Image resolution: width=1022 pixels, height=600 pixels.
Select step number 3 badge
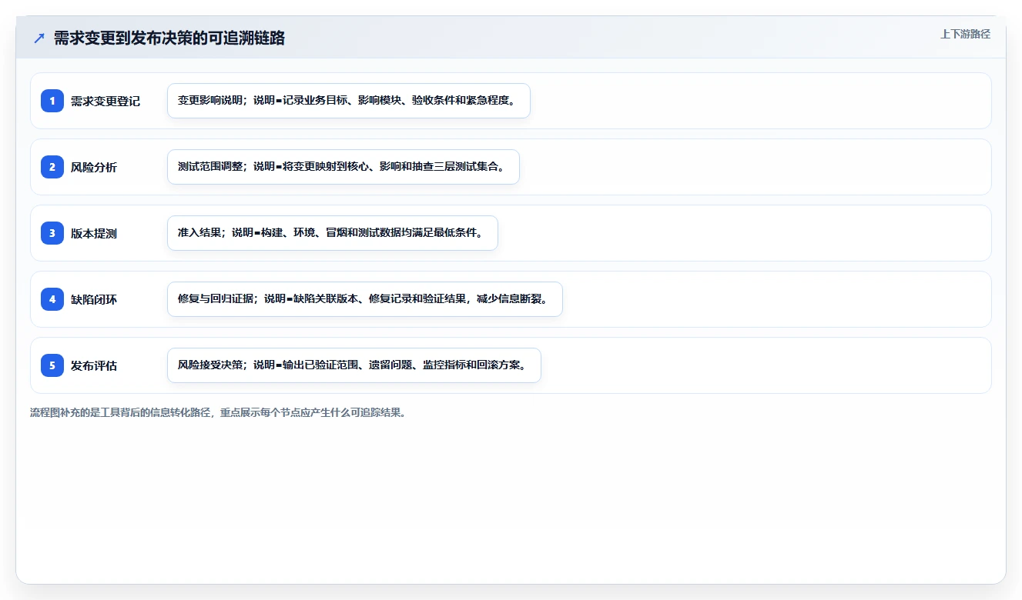point(52,233)
